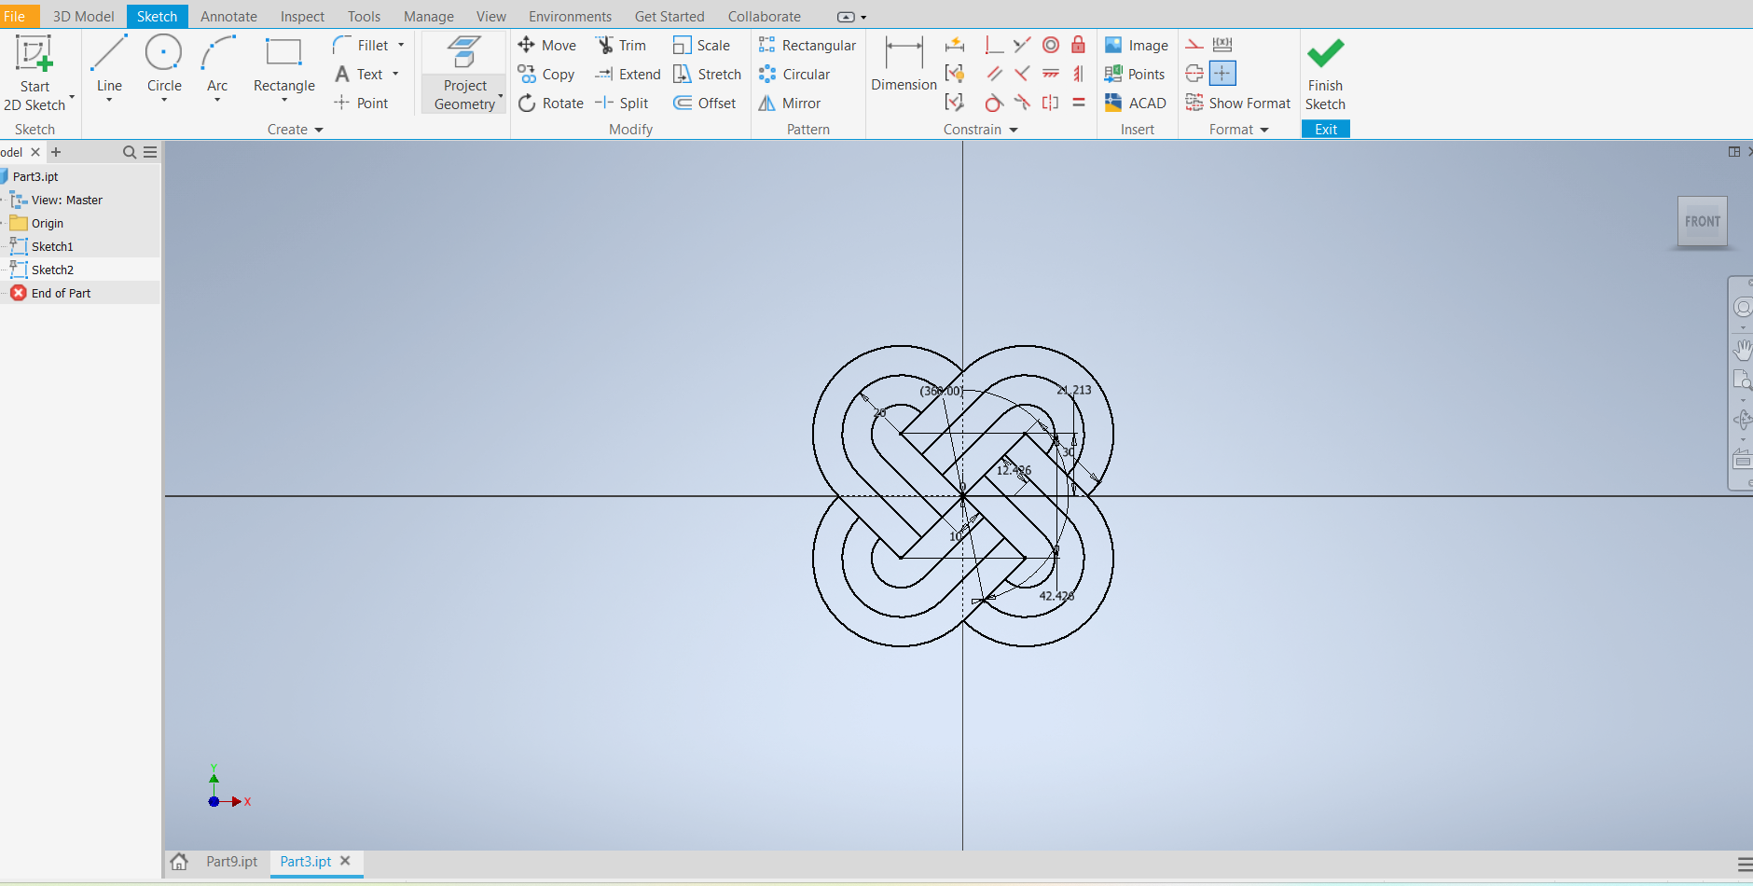Image resolution: width=1753 pixels, height=886 pixels.
Task: Toggle Construction line format
Action: pos(1194,45)
